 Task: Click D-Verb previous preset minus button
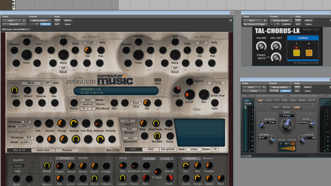point(271,91)
